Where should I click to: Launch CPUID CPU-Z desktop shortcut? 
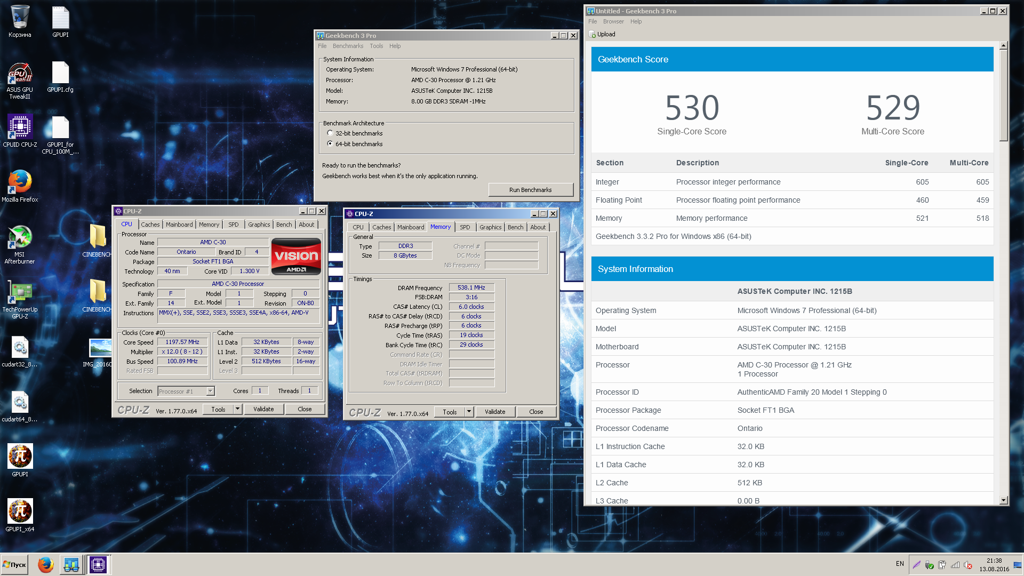click(x=20, y=131)
